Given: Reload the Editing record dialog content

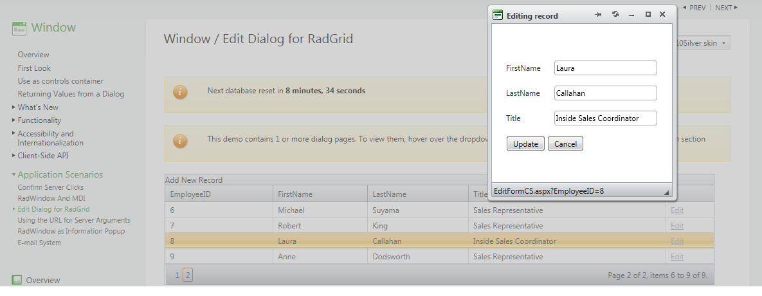Looking at the screenshot, I should coord(615,15).
